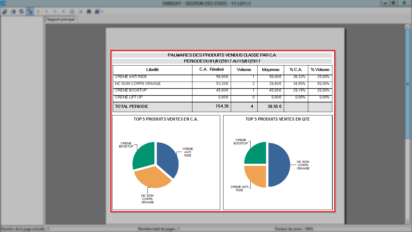Viewport: 412px width, 232px height.
Task: Click the refresh report icon
Action: coord(21,11)
